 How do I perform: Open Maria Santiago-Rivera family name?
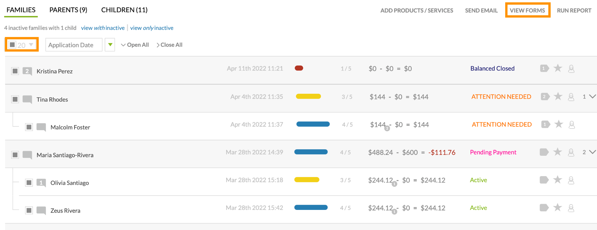[x=65, y=155]
